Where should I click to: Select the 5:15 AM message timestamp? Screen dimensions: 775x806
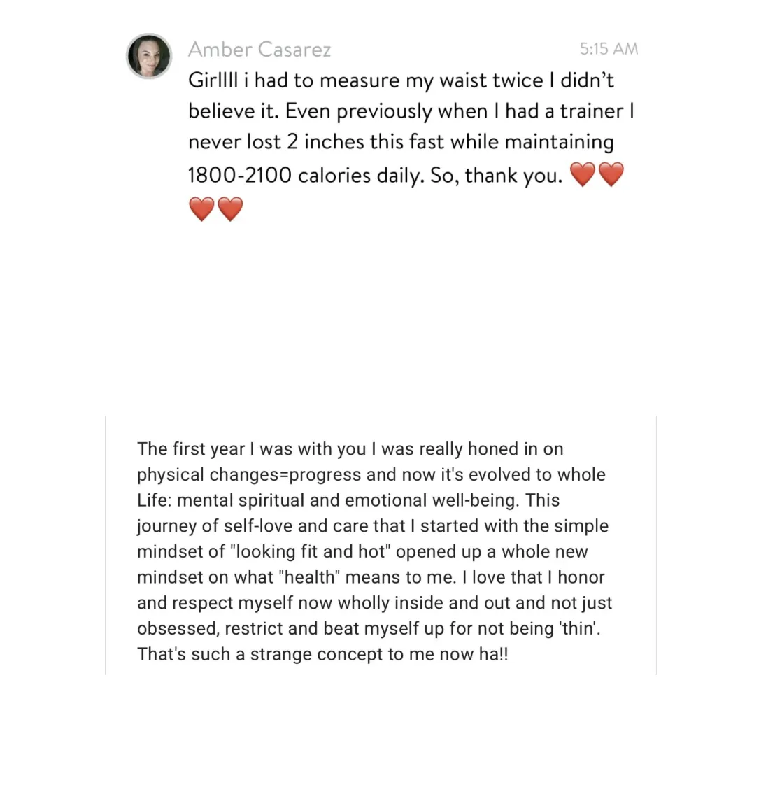[609, 49]
